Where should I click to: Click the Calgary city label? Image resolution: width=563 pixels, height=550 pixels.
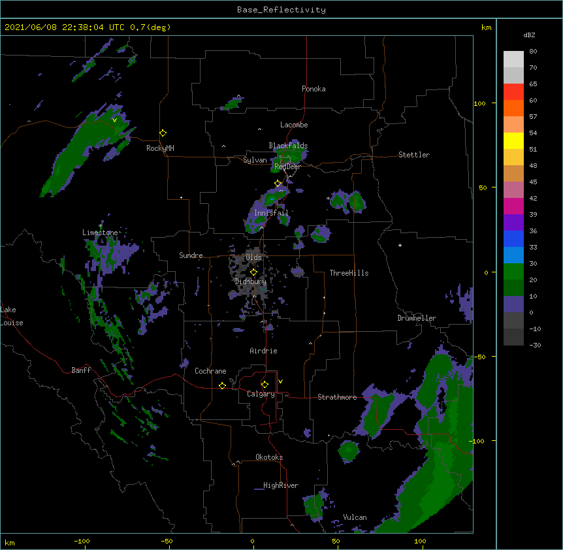click(261, 394)
